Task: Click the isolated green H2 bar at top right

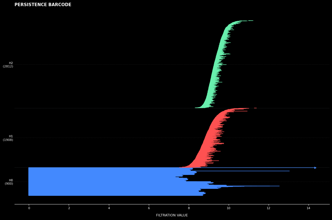Action: point(251,21)
